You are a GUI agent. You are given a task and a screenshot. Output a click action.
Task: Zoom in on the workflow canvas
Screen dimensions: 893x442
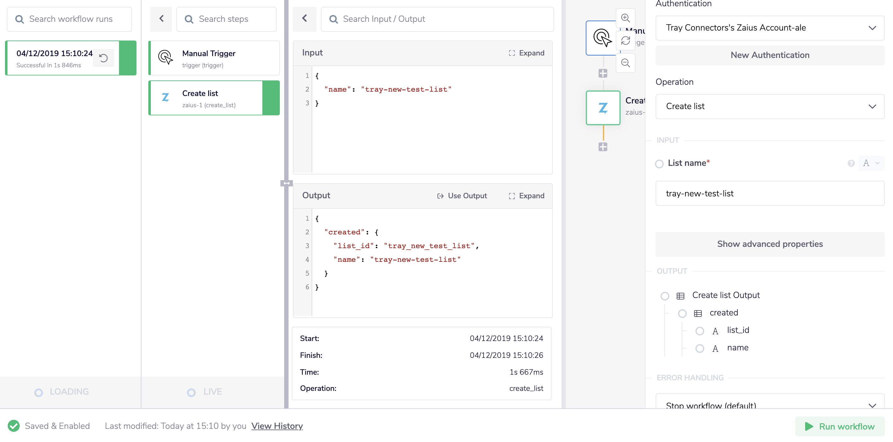(625, 18)
